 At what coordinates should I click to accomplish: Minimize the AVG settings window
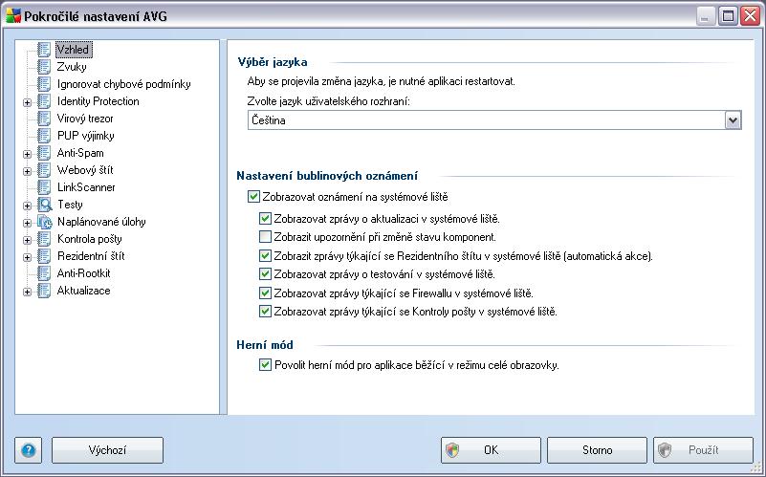pos(705,16)
